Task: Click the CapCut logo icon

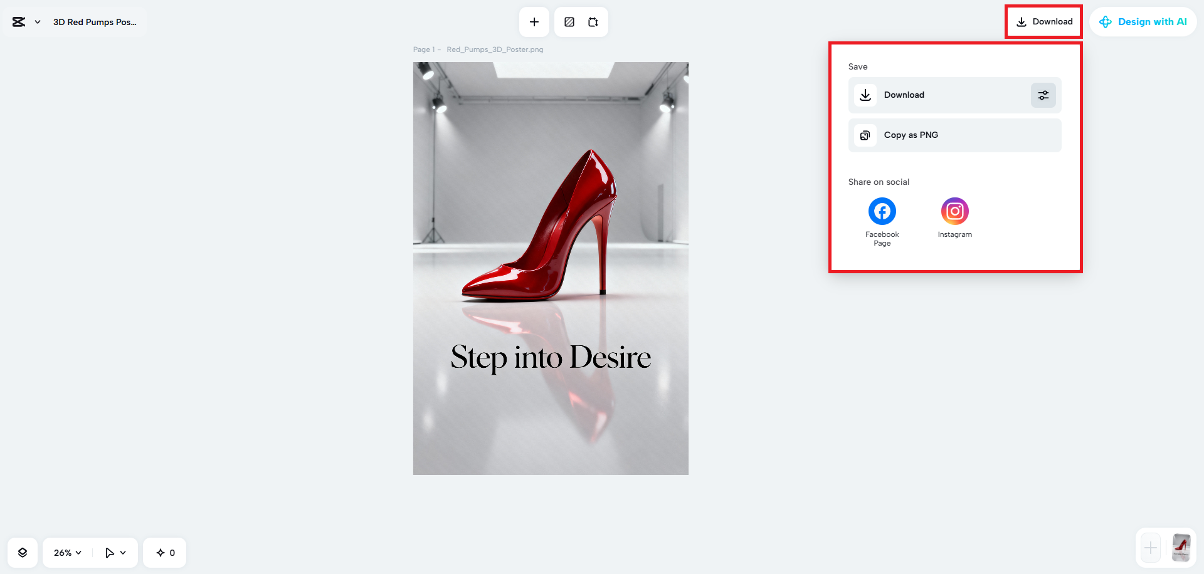Action: 19,22
